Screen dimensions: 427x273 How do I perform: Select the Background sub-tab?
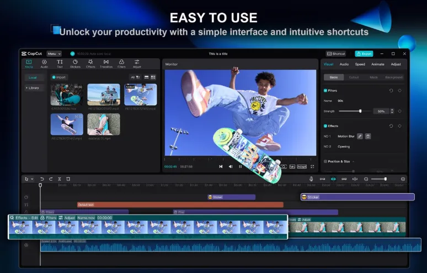(x=394, y=78)
